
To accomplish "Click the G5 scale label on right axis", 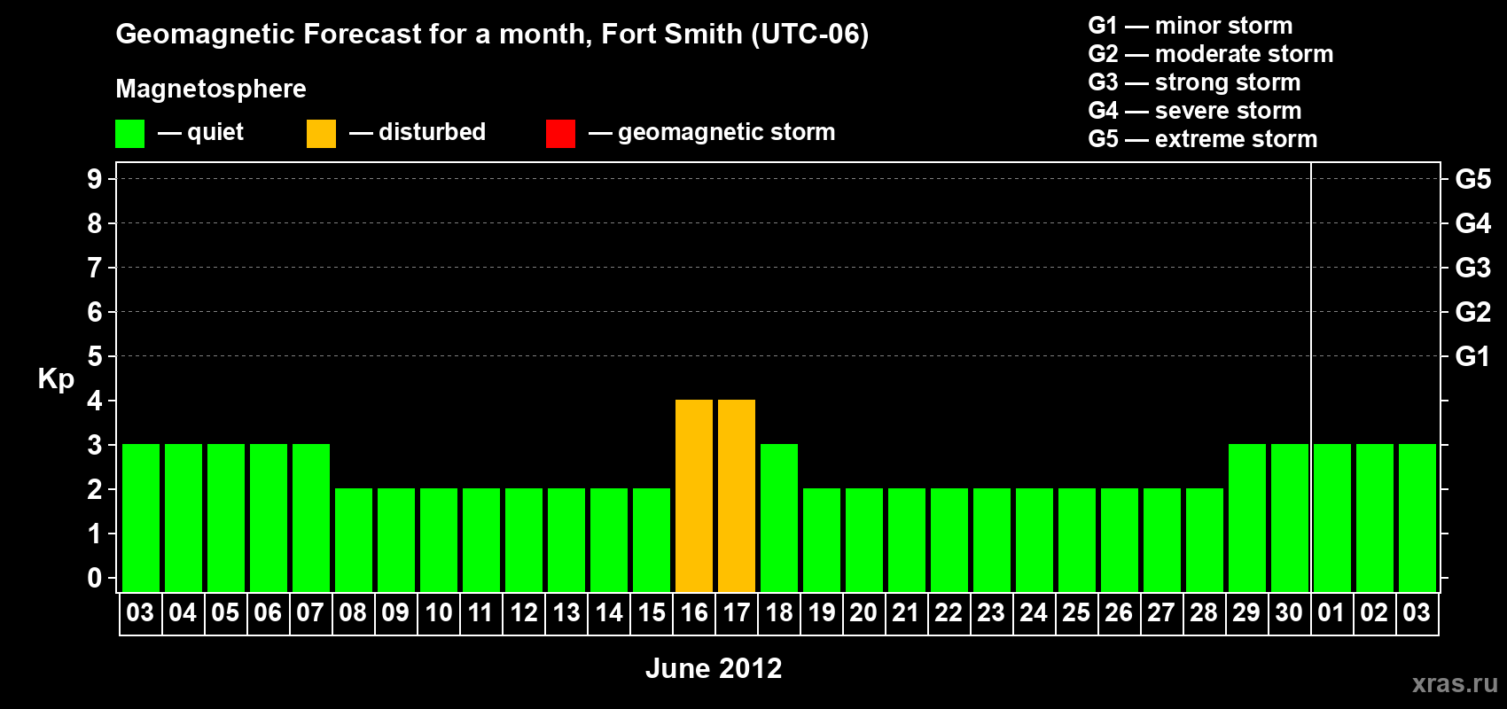I will tap(1473, 179).
